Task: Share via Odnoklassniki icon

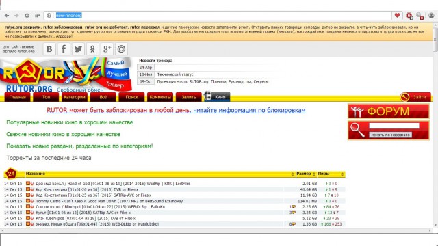Action: click(x=92, y=49)
